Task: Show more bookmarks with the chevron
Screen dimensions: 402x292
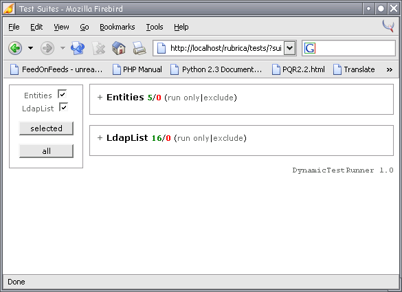Action: point(390,69)
